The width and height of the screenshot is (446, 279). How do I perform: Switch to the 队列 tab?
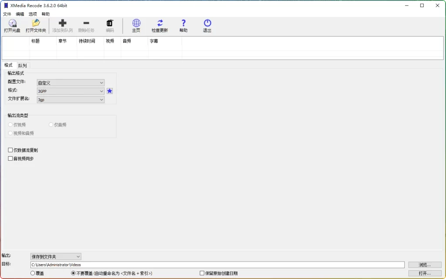(x=22, y=65)
